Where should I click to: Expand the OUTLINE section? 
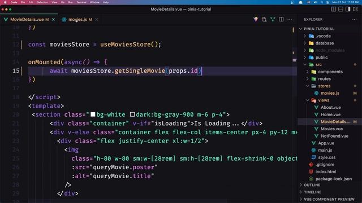coord(312,185)
